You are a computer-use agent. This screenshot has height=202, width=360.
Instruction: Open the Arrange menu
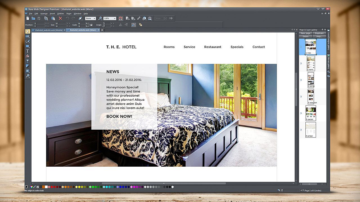[44, 13]
